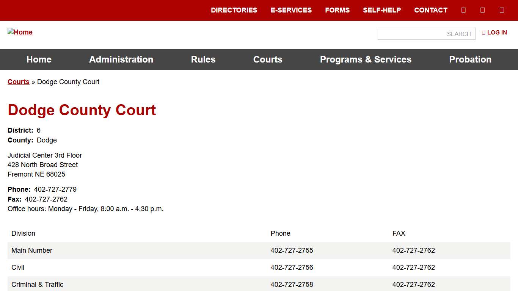Viewport: 518px width, 291px height.
Task: Click the Home logo image at top left
Action: pos(20,32)
